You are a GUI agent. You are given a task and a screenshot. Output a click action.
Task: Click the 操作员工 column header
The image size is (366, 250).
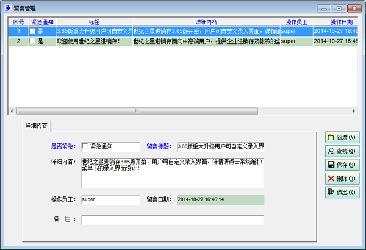(x=296, y=22)
